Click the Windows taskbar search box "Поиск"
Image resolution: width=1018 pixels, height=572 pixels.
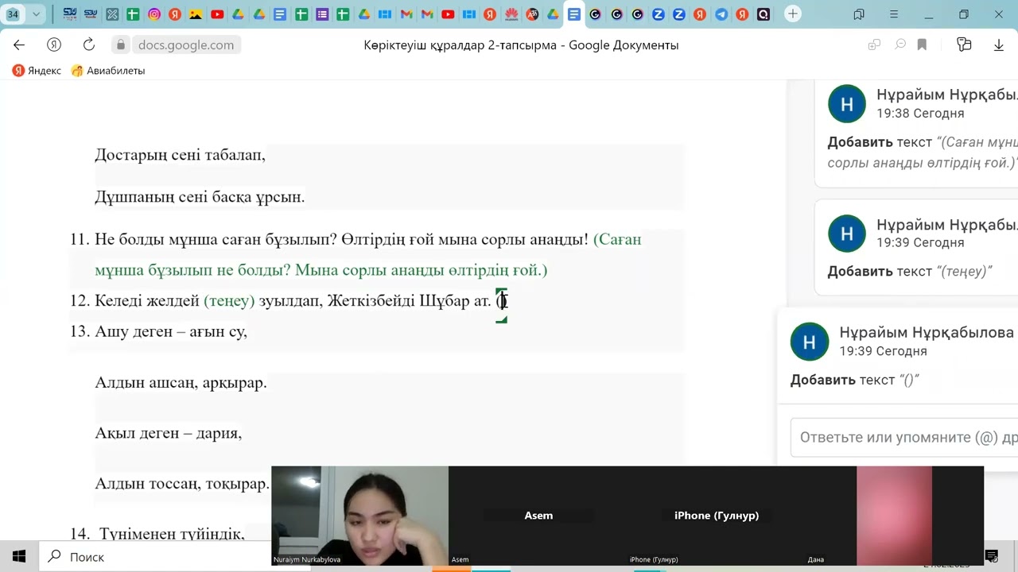pyautogui.click(x=155, y=557)
